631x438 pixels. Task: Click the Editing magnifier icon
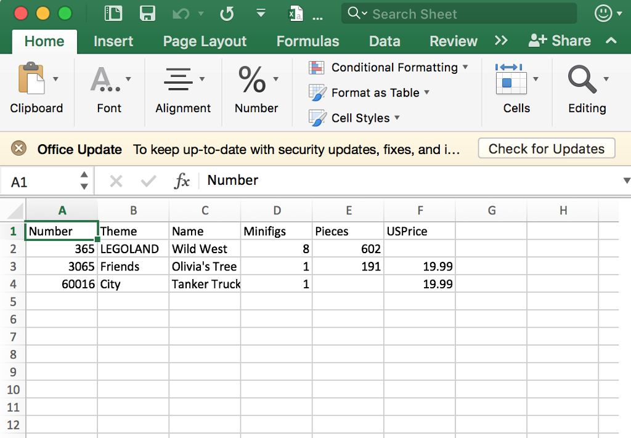pyautogui.click(x=582, y=79)
